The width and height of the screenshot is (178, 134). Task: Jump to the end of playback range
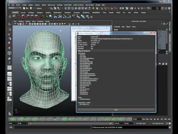pyautogui.click(x=169, y=119)
